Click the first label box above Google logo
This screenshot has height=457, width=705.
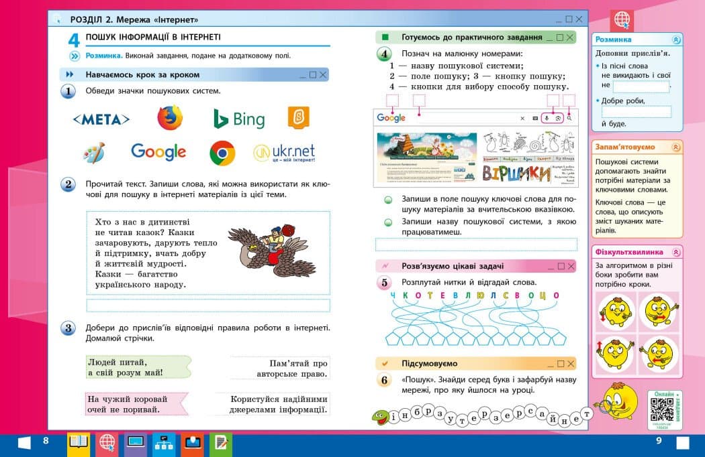tap(392, 100)
